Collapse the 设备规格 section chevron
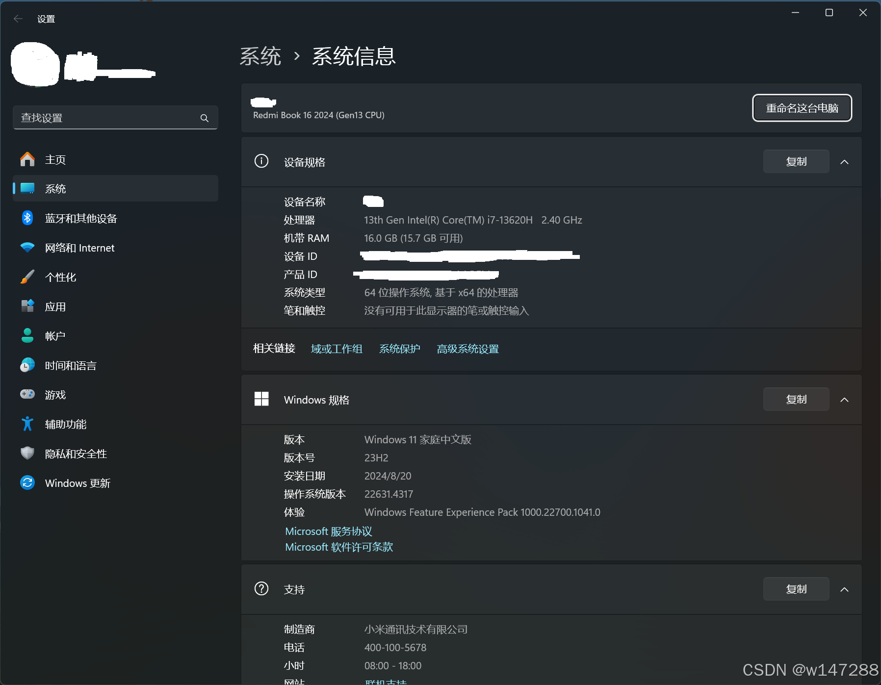 click(844, 162)
